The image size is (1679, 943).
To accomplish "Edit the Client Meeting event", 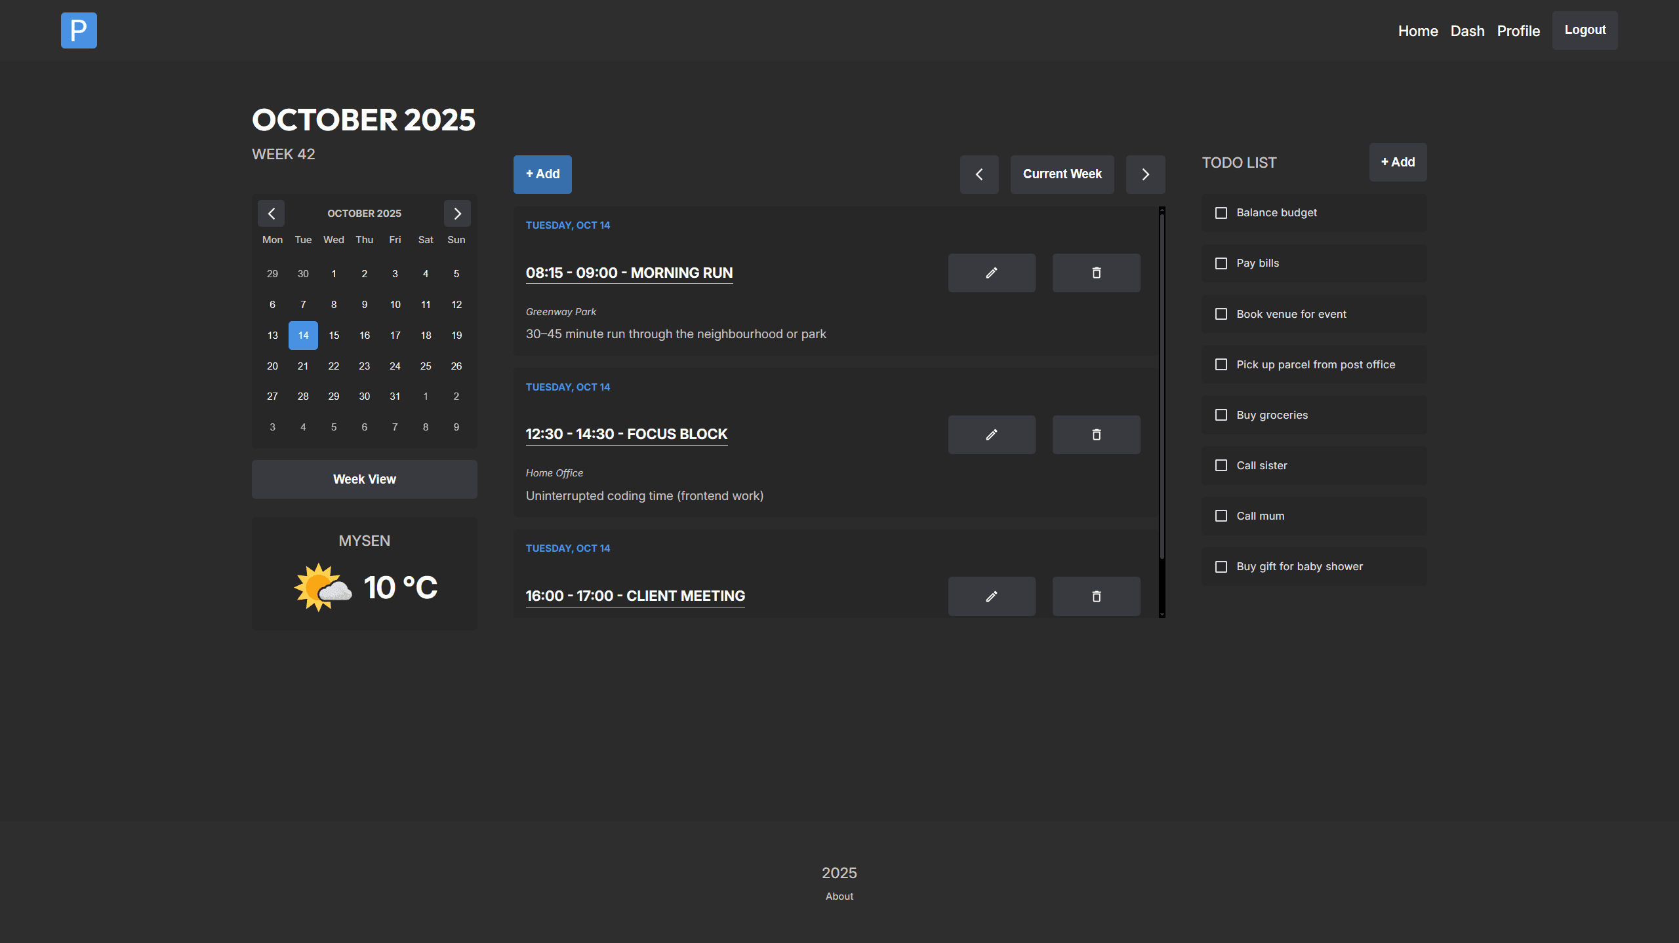I will tap(991, 596).
